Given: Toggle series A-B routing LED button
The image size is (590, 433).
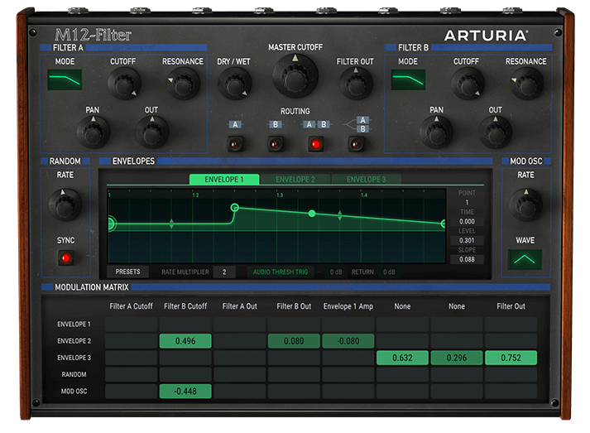Looking at the screenshot, I should [x=316, y=144].
